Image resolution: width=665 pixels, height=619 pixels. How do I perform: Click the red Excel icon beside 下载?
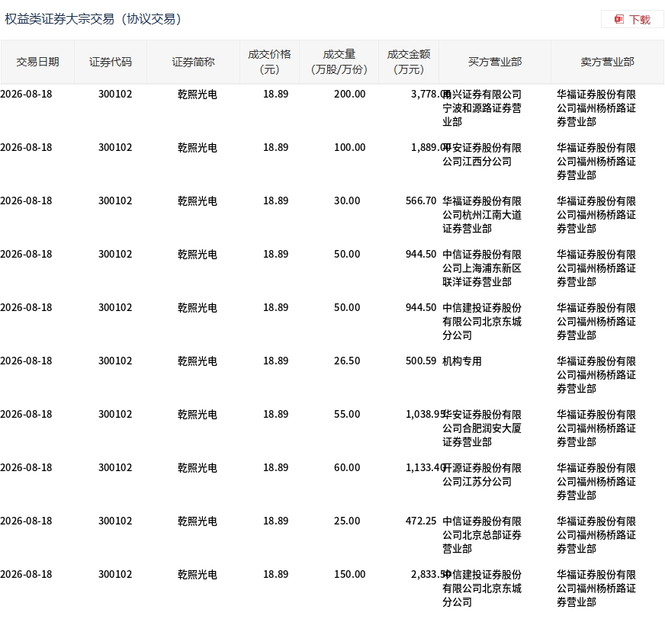(619, 20)
